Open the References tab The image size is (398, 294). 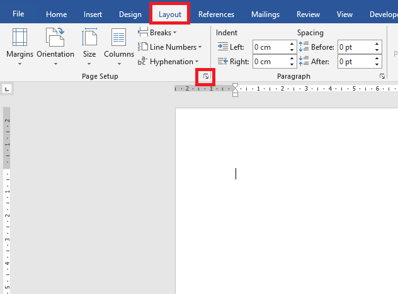[216, 14]
